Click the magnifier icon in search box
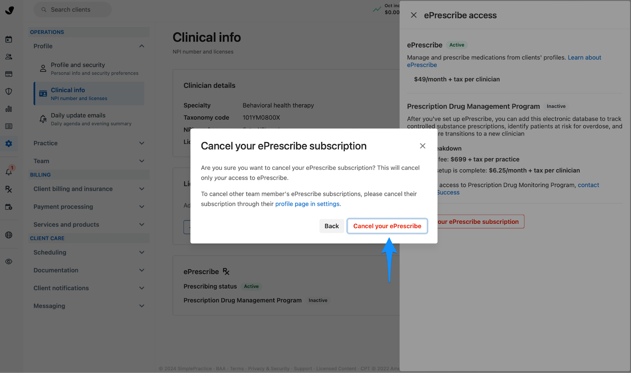Image resolution: width=631 pixels, height=373 pixels. [44, 9]
